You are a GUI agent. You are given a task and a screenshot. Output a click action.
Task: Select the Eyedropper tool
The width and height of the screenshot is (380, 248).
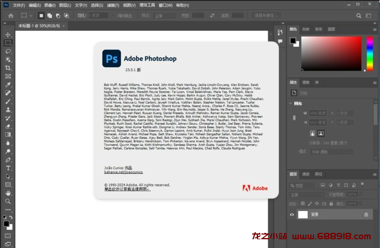8,85
